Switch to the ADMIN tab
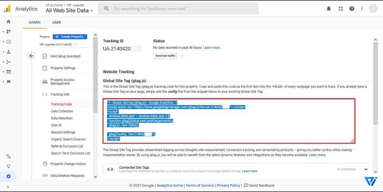Image resolution: width=383 pixels, height=192 pixels. (x=34, y=22)
